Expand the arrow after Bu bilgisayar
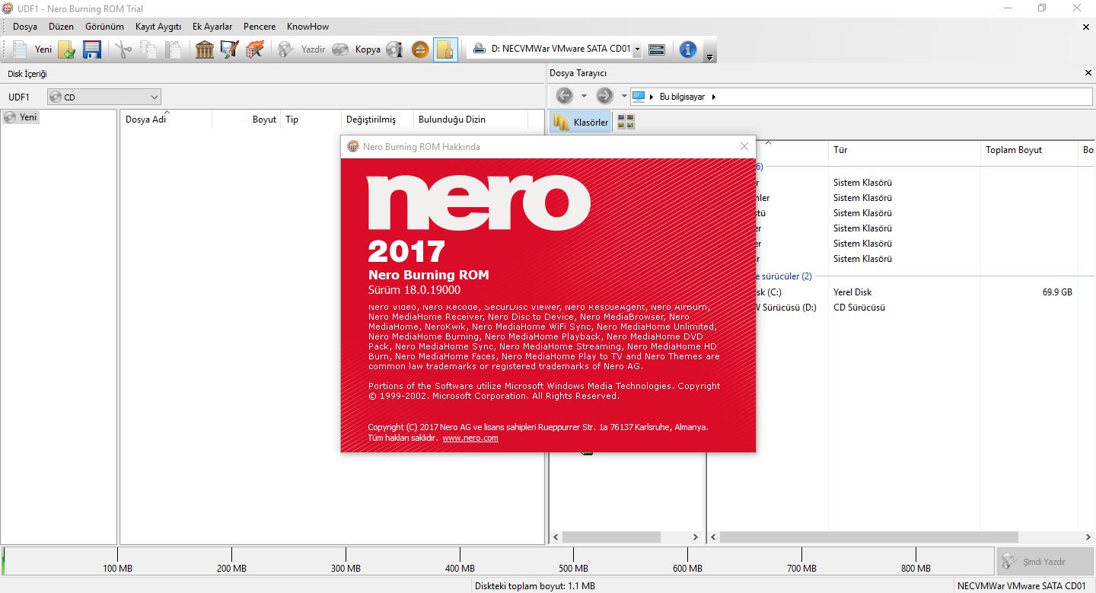 pos(714,97)
